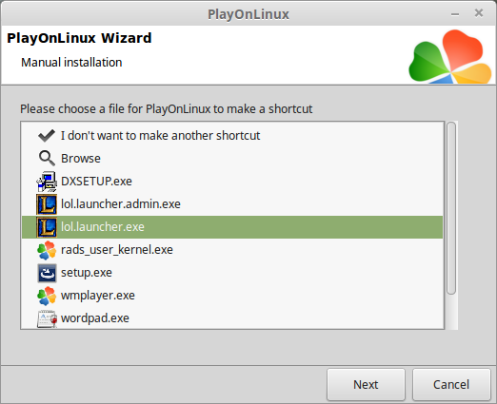The height and width of the screenshot is (404, 497).
Task: Click the wmplayer.exe clover icon
Action: [47, 296]
